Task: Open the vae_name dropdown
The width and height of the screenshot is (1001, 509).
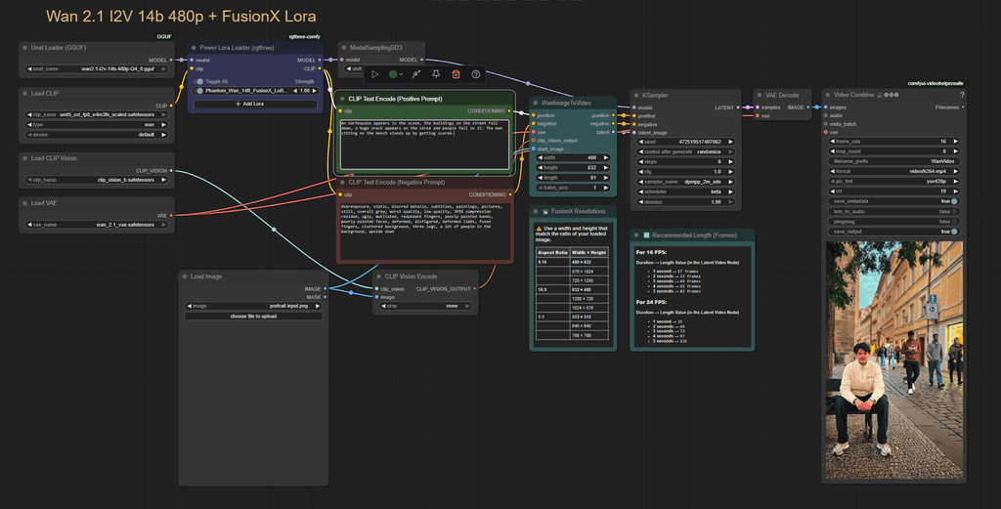Action: click(x=97, y=225)
